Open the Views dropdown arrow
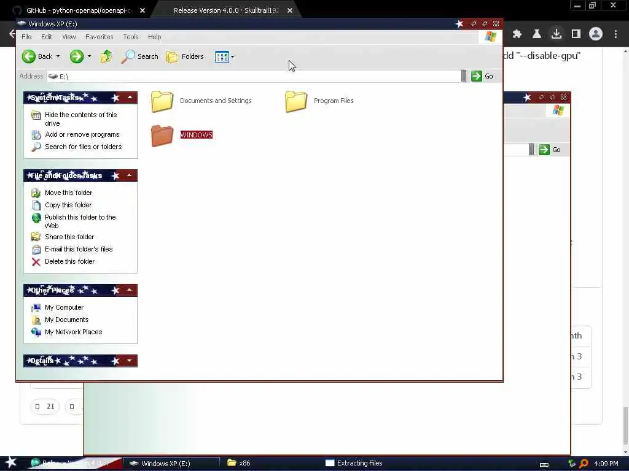This screenshot has width=629, height=471. [x=232, y=56]
